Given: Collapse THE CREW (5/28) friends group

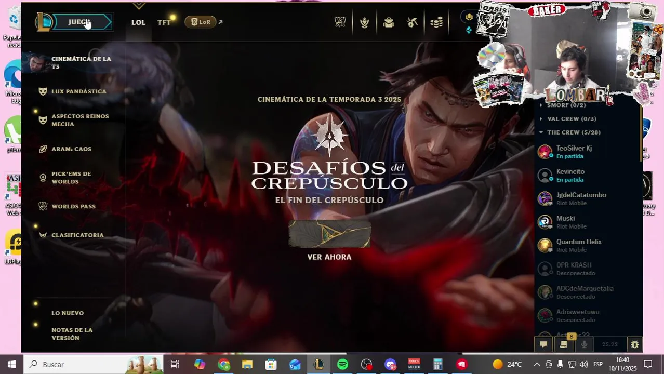Looking at the screenshot, I should 574,132.
